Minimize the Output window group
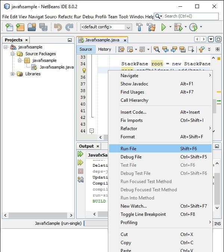The image size is (224, 252). [x=217, y=146]
